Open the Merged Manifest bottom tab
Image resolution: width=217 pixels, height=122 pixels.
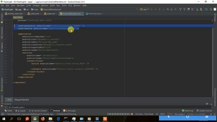pos(22,100)
